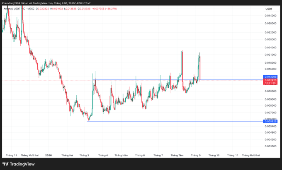
Task: Click the Tháng 6 time axis label
Action: pos(140,155)
